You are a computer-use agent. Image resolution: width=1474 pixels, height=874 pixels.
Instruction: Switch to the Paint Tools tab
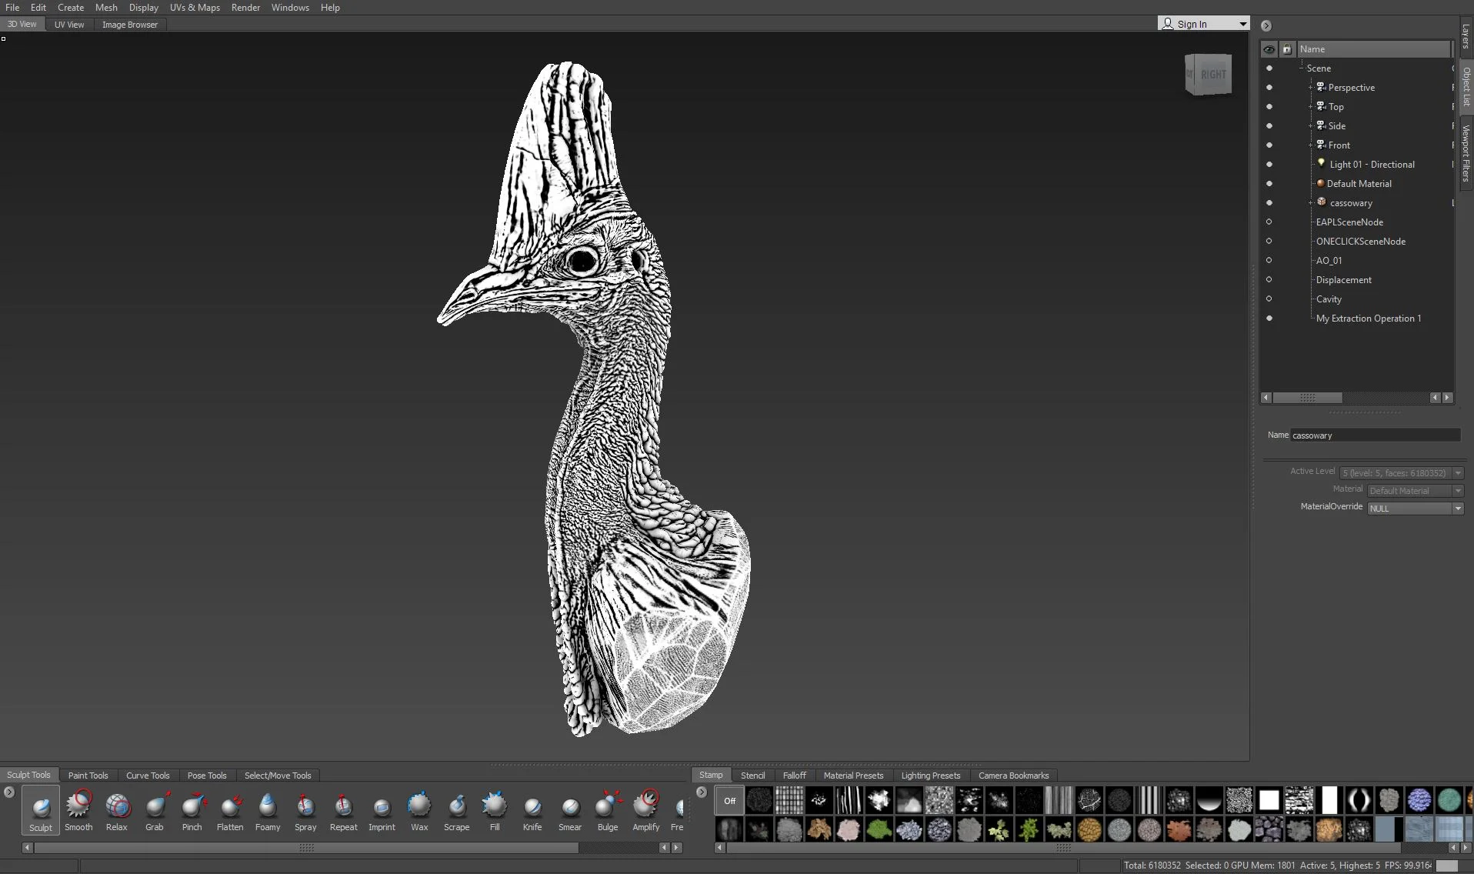(x=88, y=776)
